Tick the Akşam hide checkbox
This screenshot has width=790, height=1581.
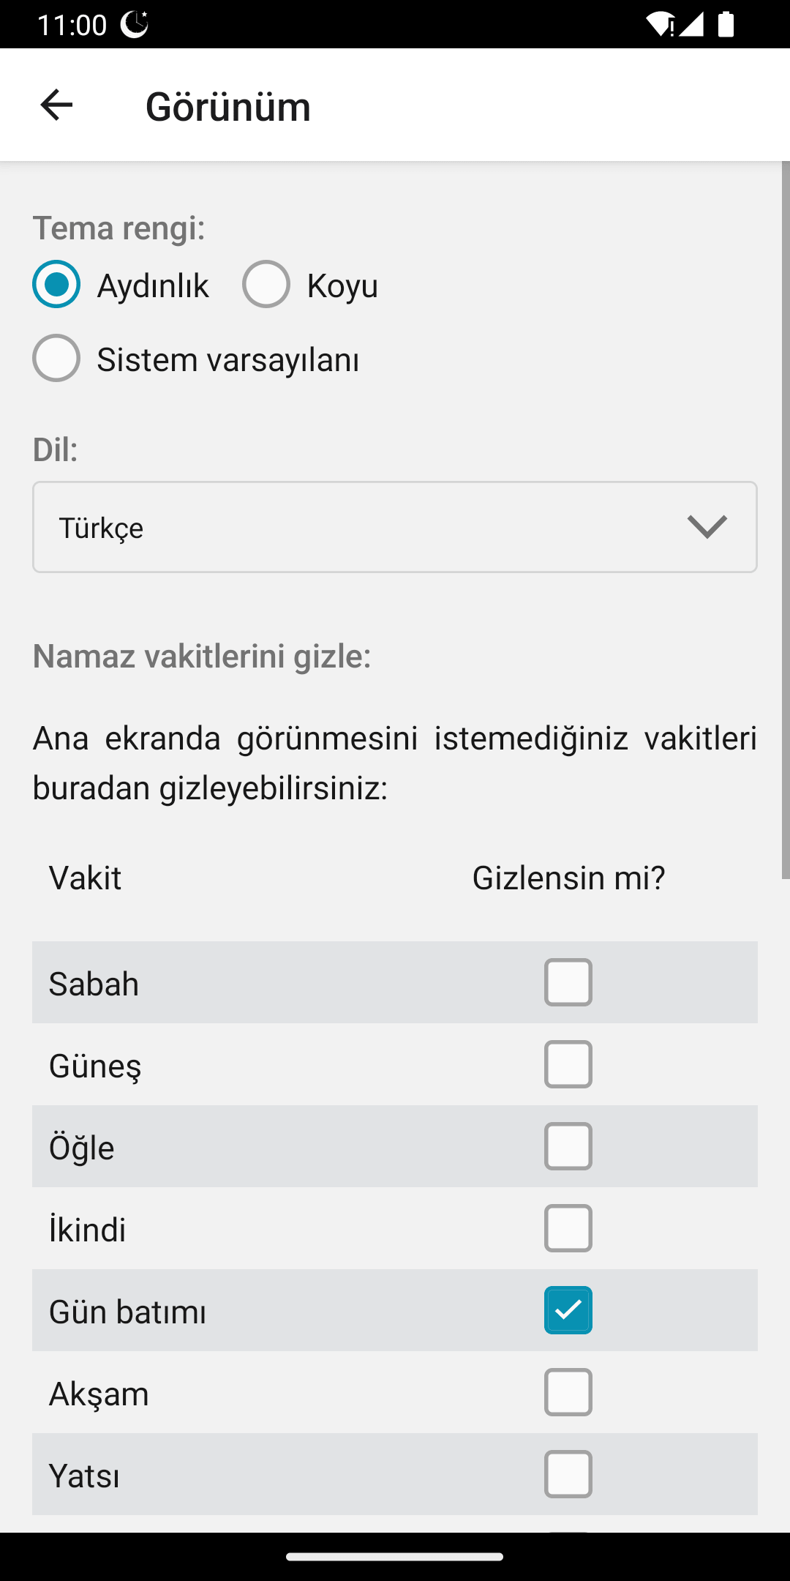coord(568,1392)
